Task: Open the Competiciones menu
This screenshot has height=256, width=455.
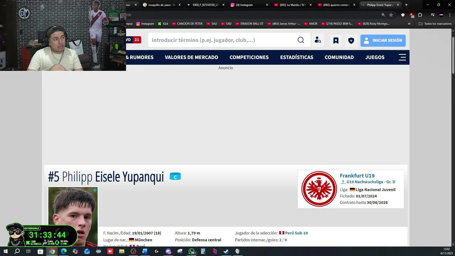Action: tap(249, 57)
